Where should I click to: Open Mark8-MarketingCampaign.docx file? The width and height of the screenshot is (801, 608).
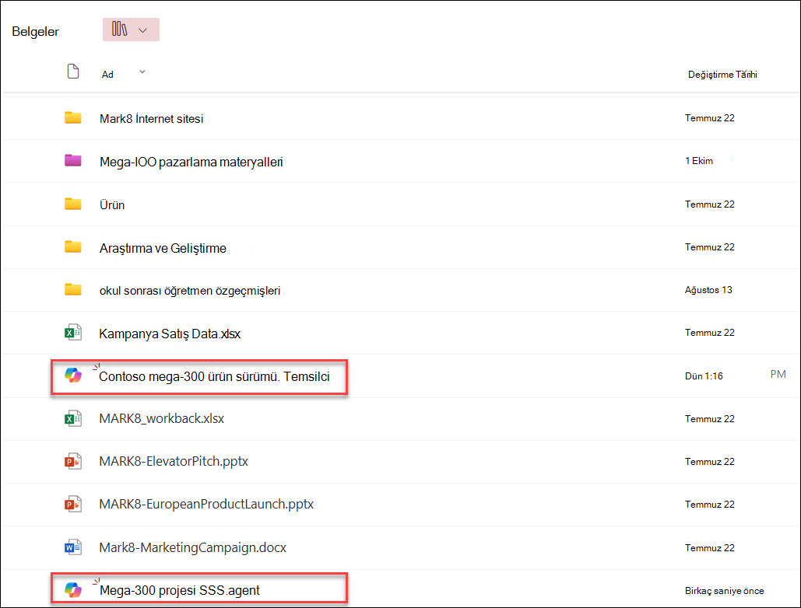tap(192, 548)
